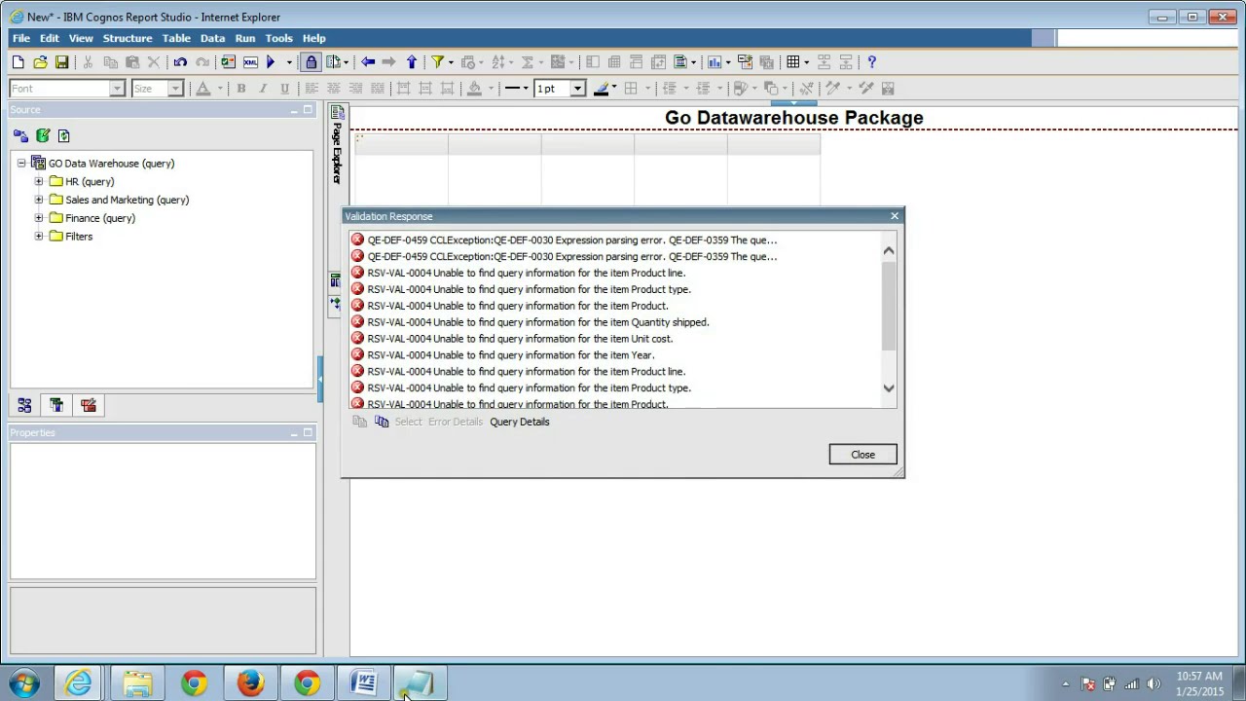
Task: Open Firefox from the taskbar
Action: click(x=250, y=683)
